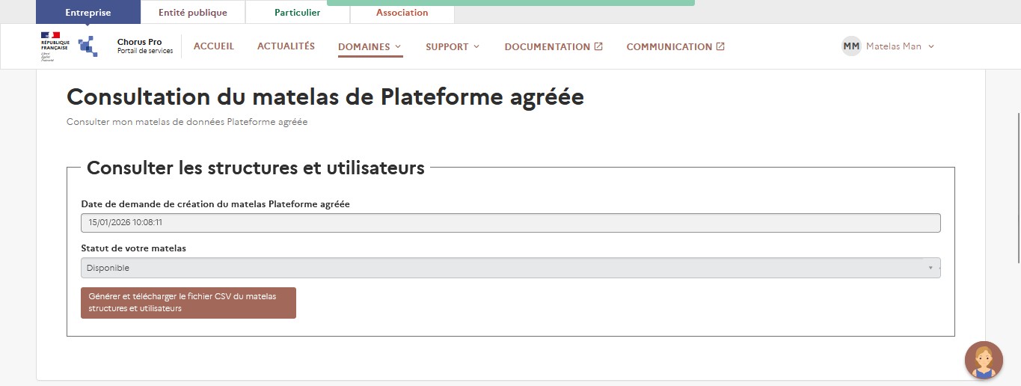Expand the DOMAINES menu
The image size is (1021, 386).
[370, 47]
